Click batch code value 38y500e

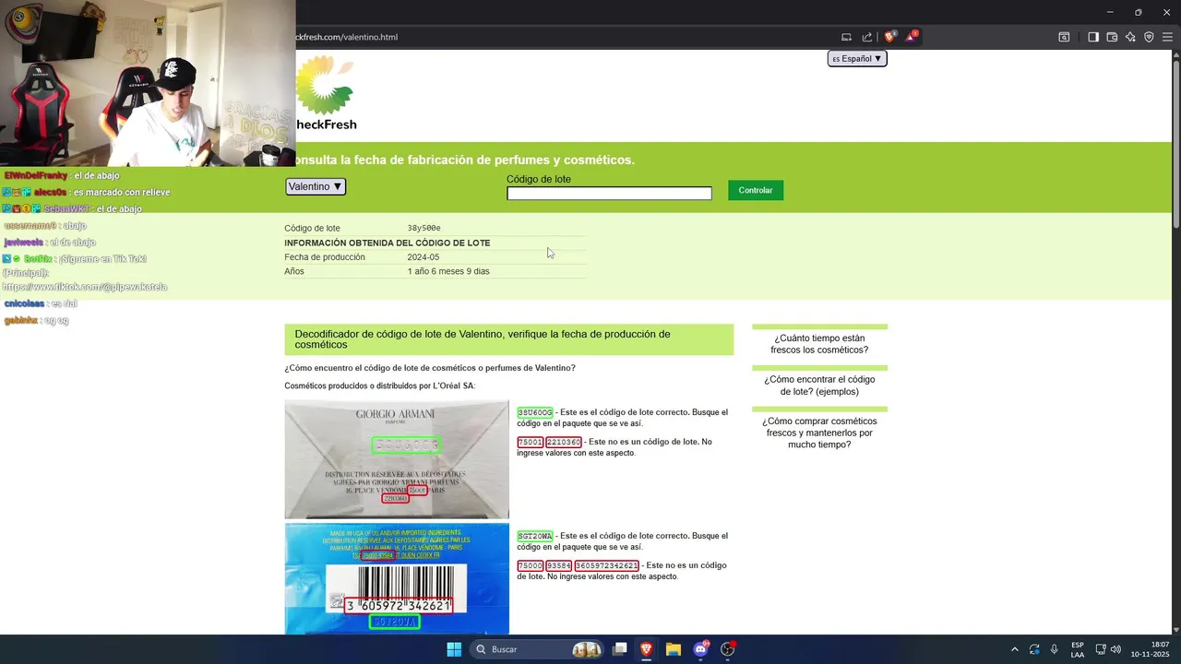(424, 228)
